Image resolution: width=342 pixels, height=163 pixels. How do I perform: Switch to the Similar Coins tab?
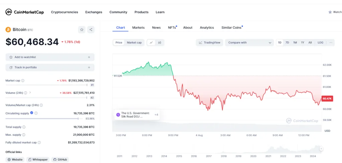(232, 27)
